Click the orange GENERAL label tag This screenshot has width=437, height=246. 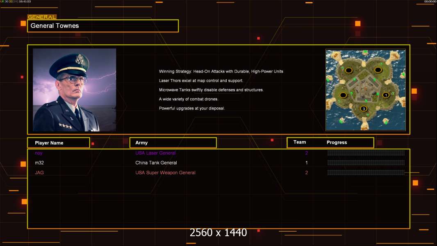point(42,17)
